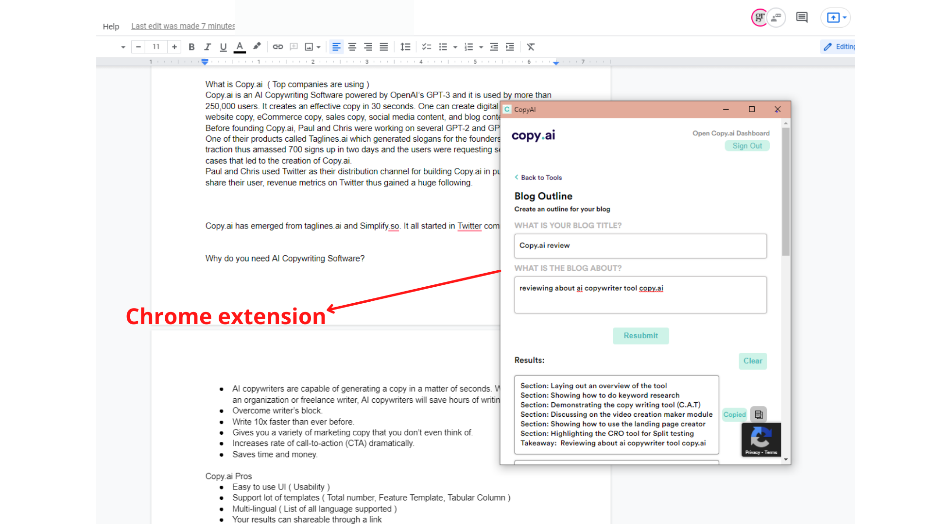The height and width of the screenshot is (524, 933).
Task: Expand the insert image dropdown arrow
Action: pyautogui.click(x=319, y=48)
